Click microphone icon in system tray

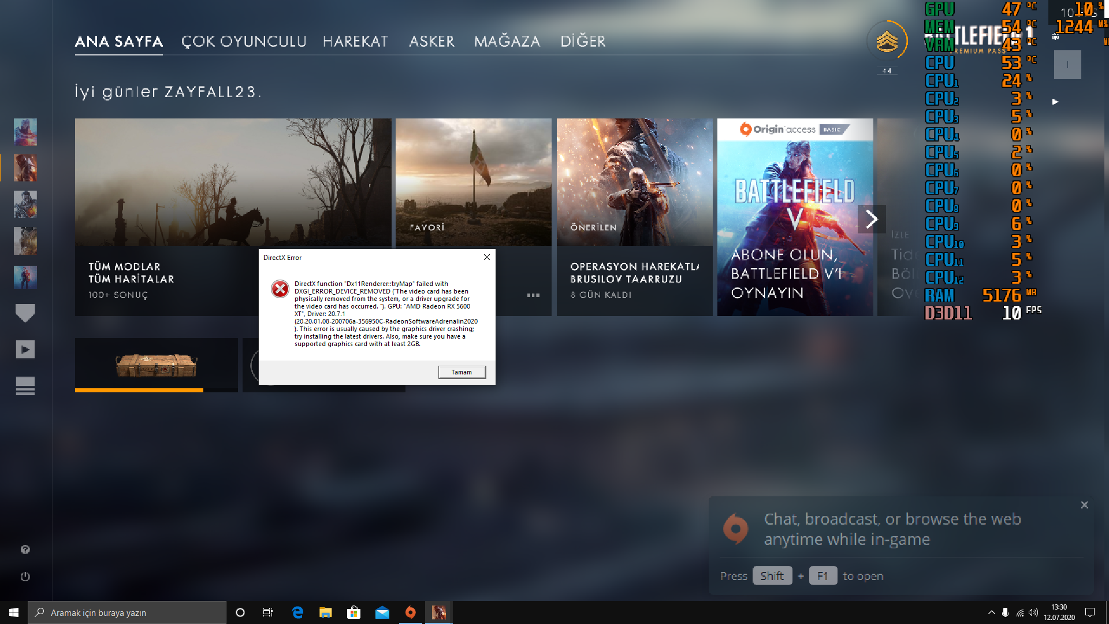[1006, 612]
